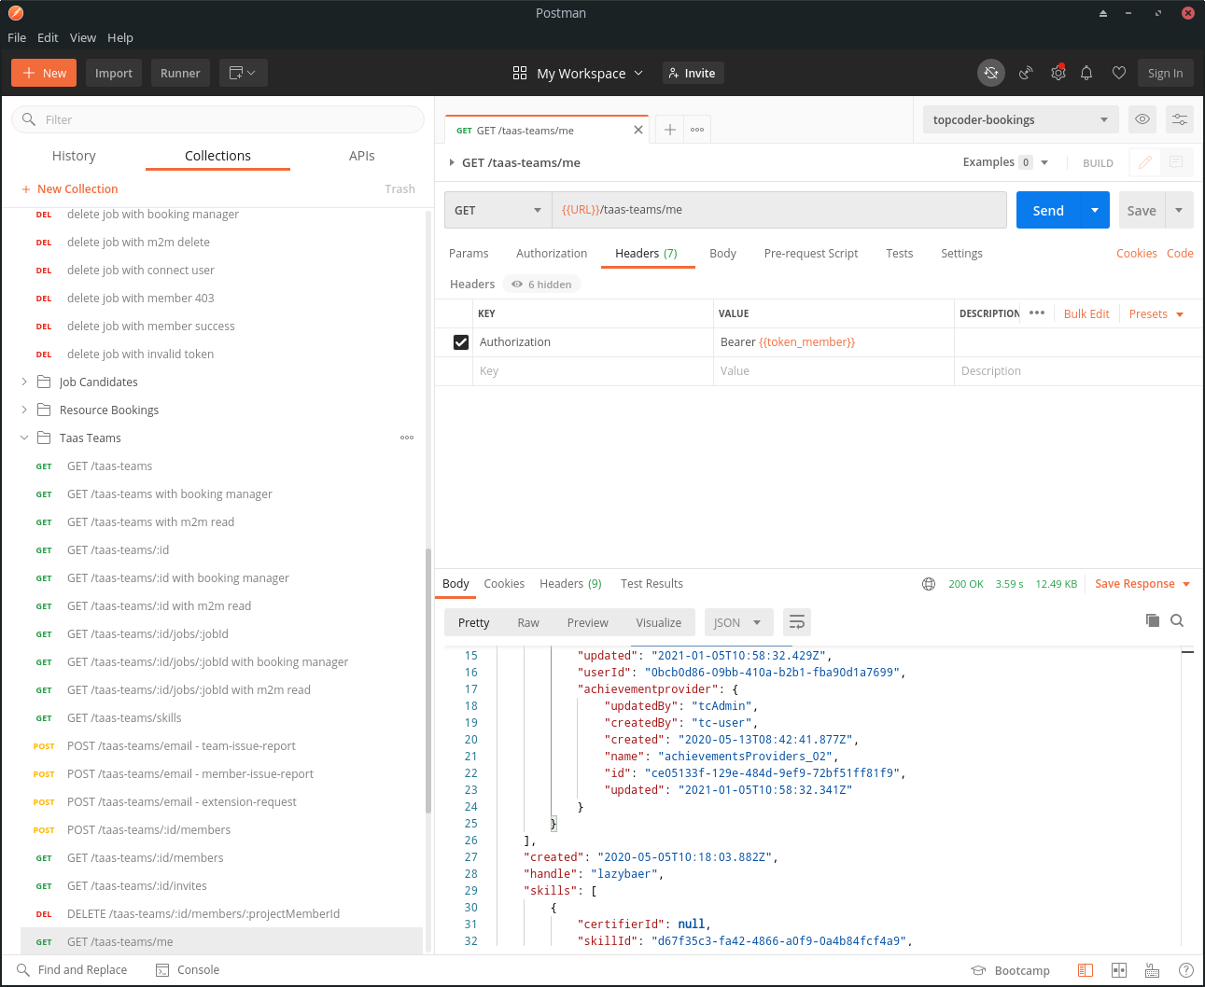Switch to the History tab
The height and width of the screenshot is (987, 1205).
[x=74, y=156]
